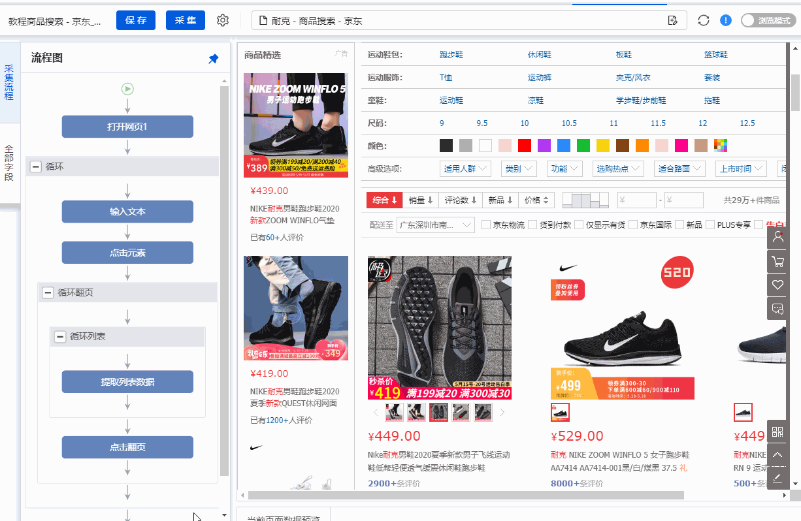Viewport: 801px width, 521px height.
Task: Toggle 浏览模式 switch
Action: (x=768, y=20)
